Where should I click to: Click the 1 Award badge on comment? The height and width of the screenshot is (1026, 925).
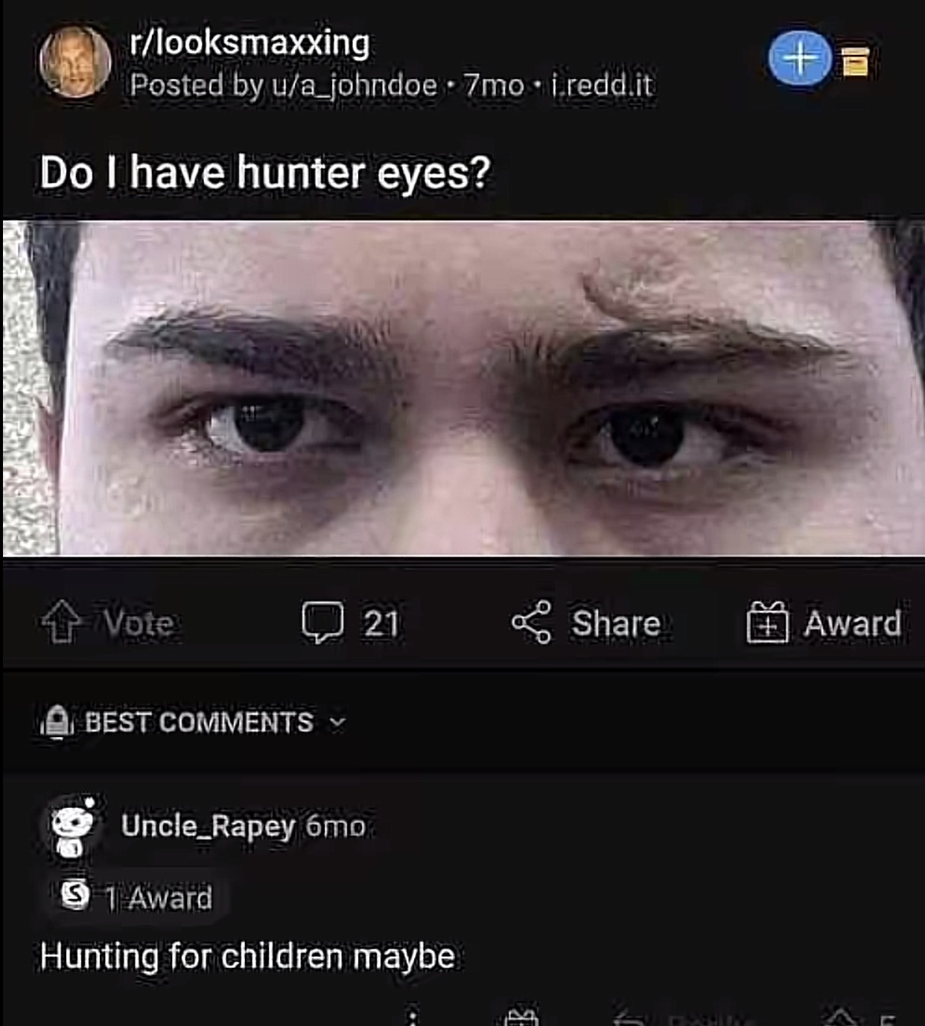(139, 897)
